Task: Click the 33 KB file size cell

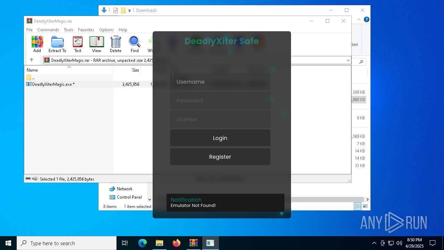Action: (360, 166)
